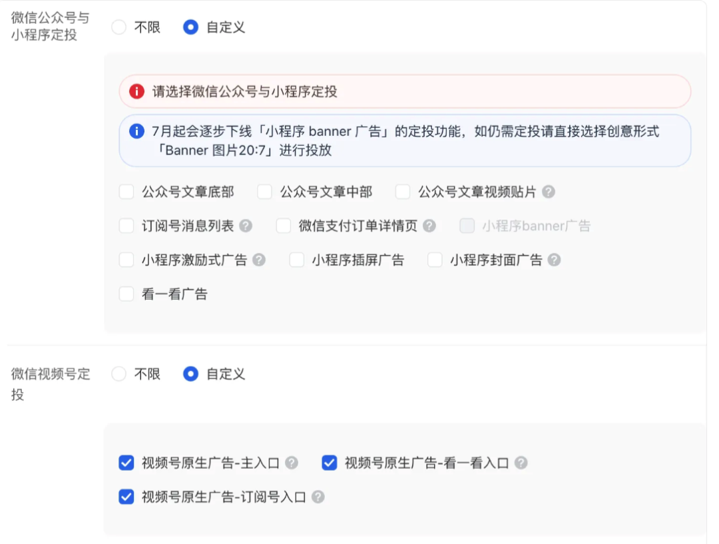
Task: Click the 请选择微信公众号与小程序定投 error message
Action: (x=245, y=91)
